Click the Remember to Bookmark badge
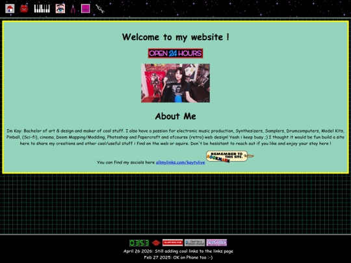The width and height of the screenshot is (351, 263). point(230,157)
